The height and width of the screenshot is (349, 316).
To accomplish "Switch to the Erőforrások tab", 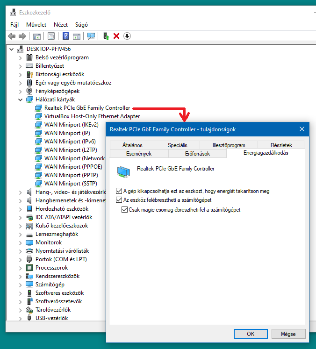I will (x=197, y=154).
